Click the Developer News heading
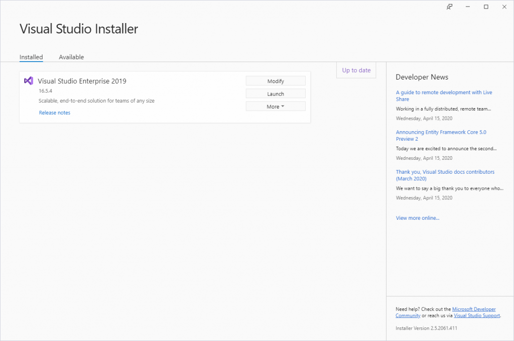 (x=422, y=77)
